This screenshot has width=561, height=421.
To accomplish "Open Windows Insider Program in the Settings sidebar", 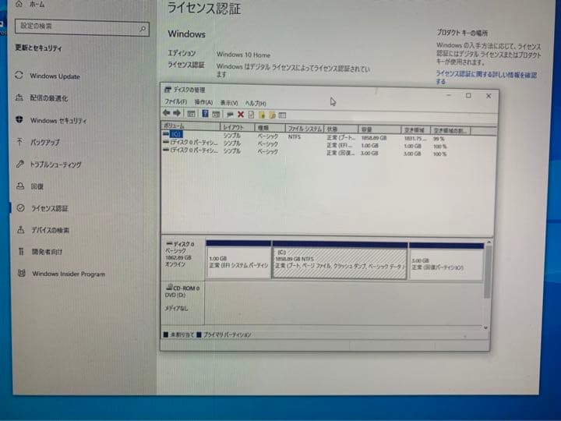I will 62,274.
